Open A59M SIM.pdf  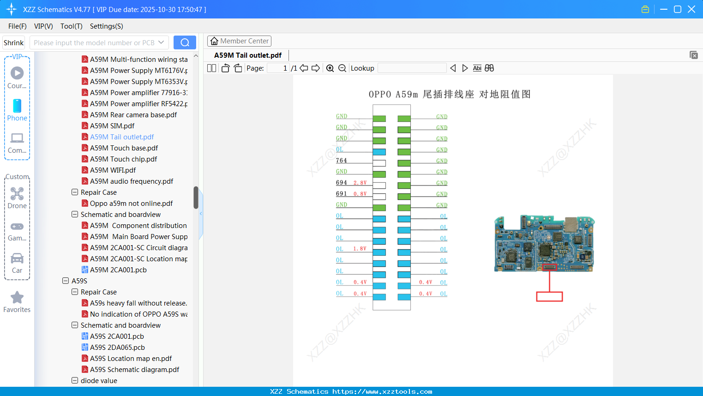108,126
